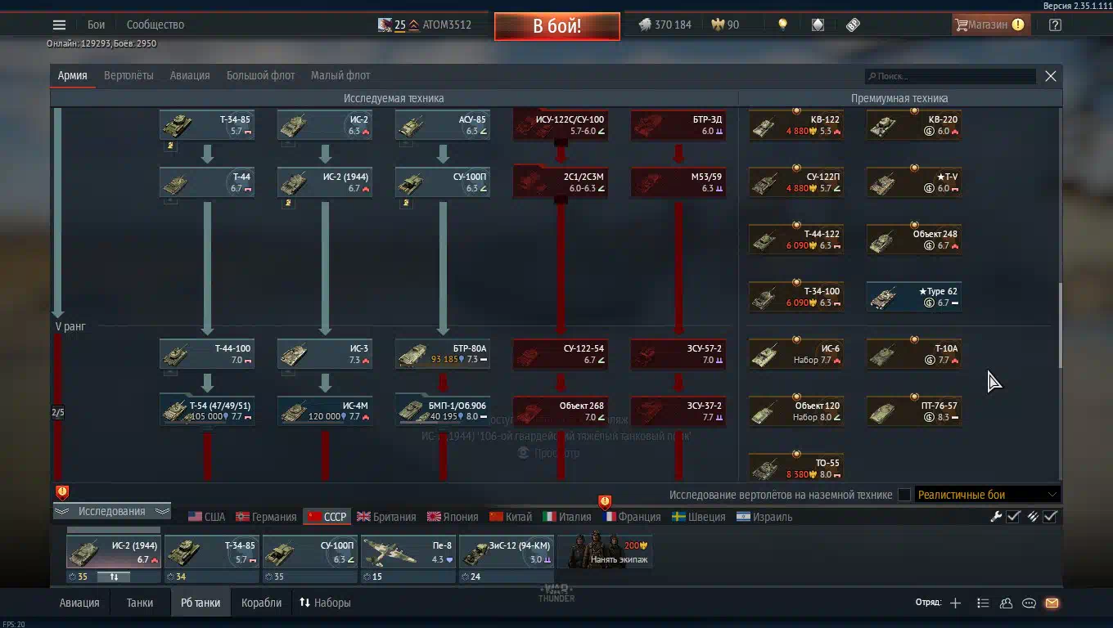Select the Германия nation tab

pos(266,517)
